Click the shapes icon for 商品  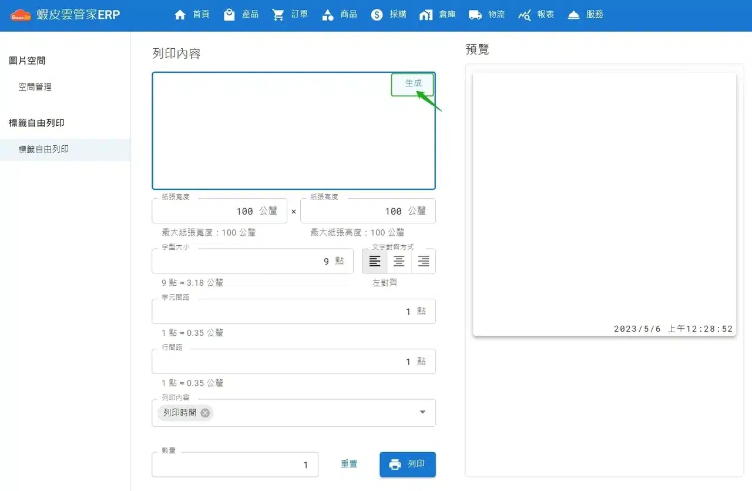click(x=327, y=15)
